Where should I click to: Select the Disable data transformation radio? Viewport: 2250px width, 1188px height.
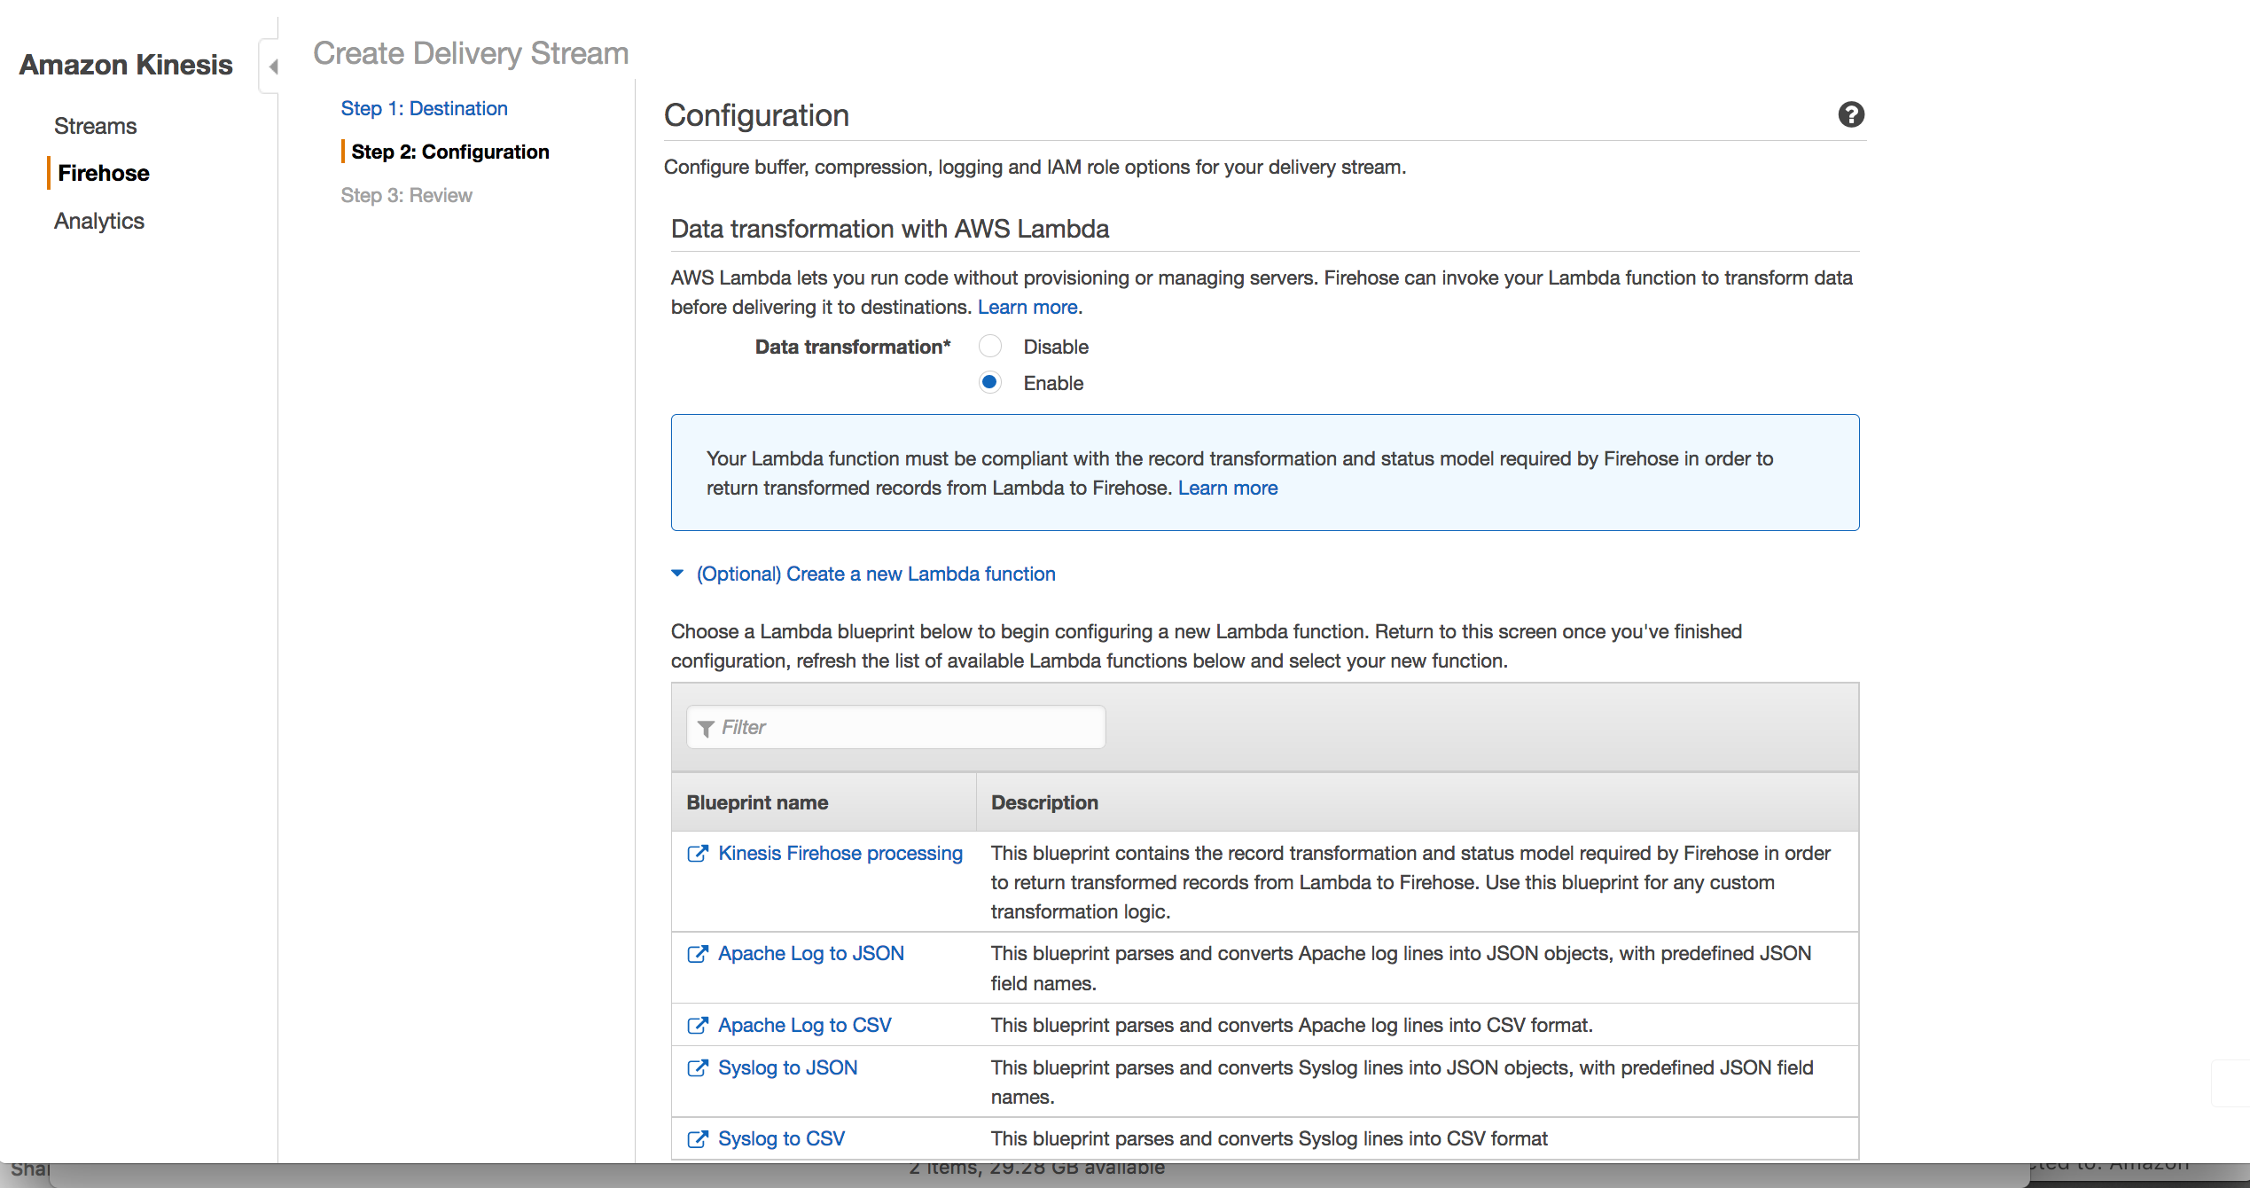pos(989,347)
